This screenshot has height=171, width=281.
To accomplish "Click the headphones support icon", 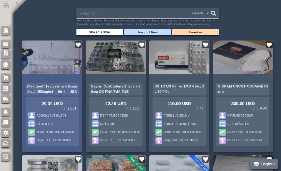I will (6, 144).
